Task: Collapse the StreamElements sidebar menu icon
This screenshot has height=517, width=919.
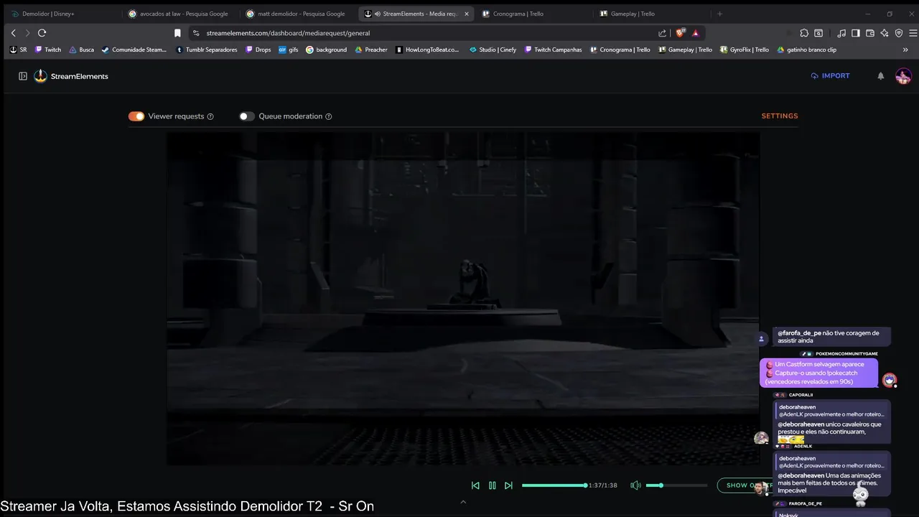Action: point(23,76)
